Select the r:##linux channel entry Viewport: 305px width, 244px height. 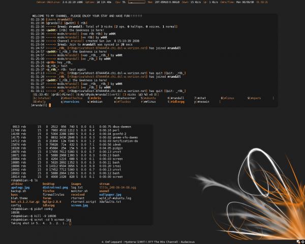tap(148, 102)
